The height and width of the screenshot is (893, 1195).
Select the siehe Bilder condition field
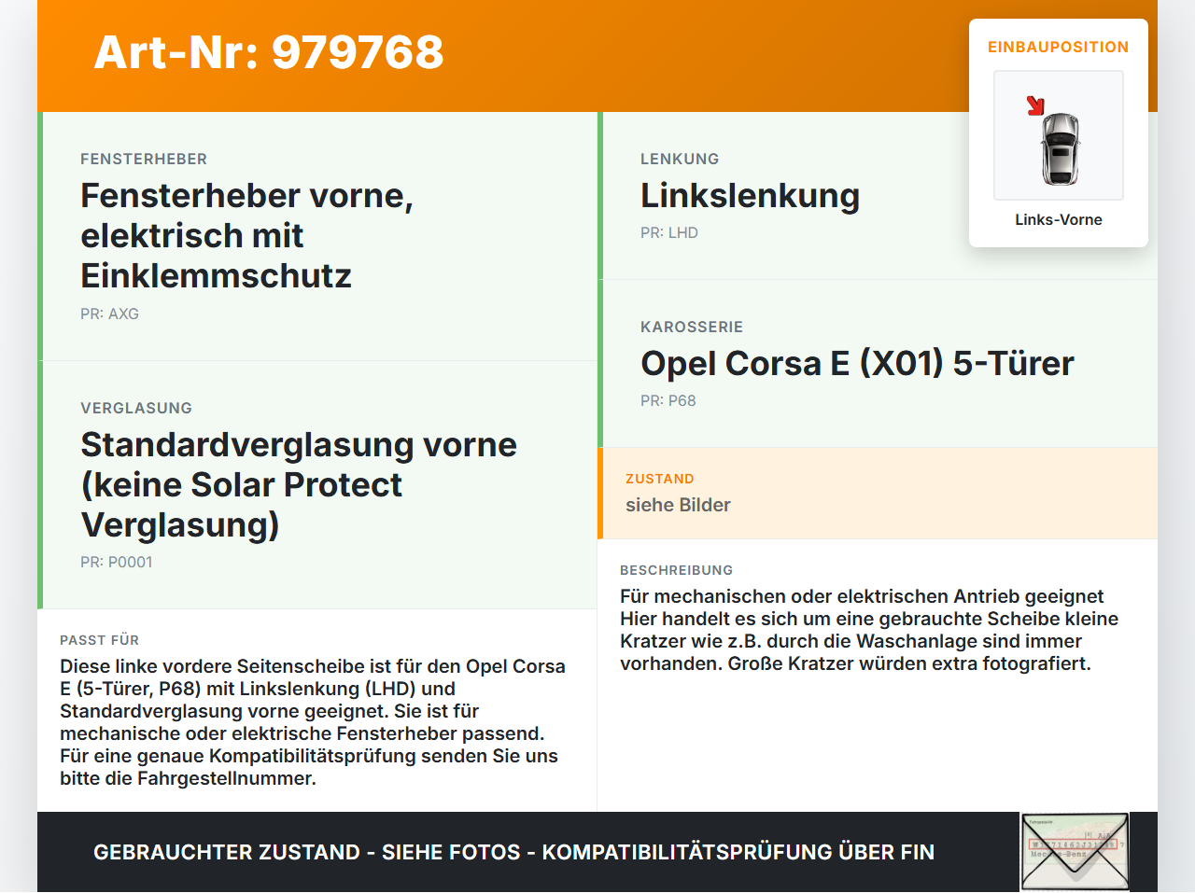point(679,505)
